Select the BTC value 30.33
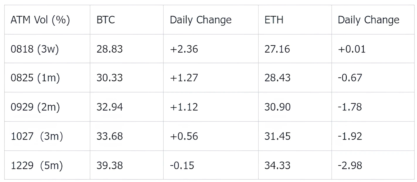This screenshot has width=417, height=182. pos(109,78)
